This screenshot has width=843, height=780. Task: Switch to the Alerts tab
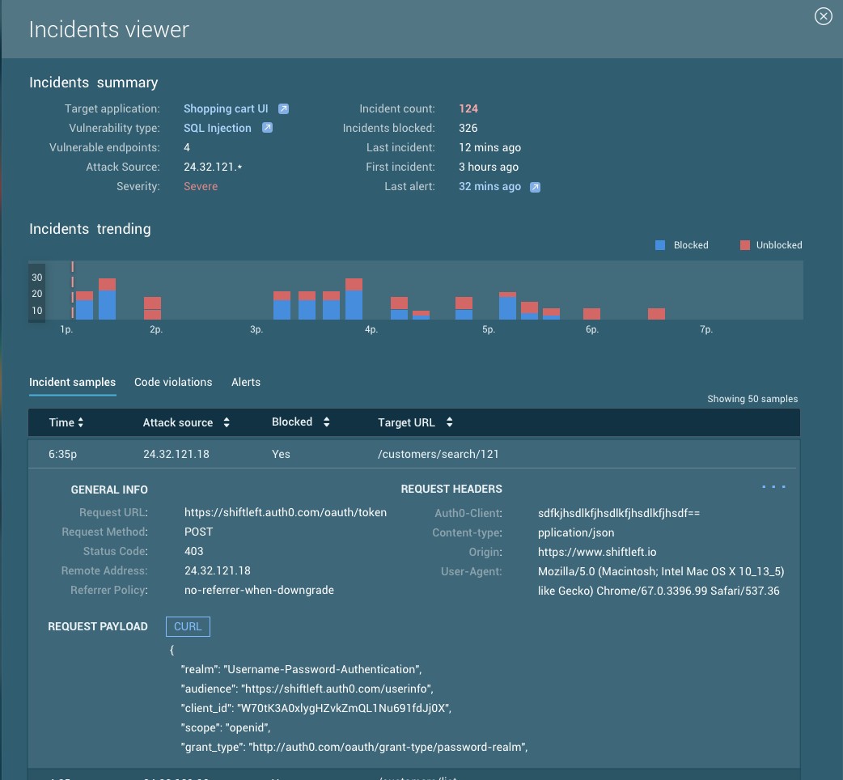[246, 382]
